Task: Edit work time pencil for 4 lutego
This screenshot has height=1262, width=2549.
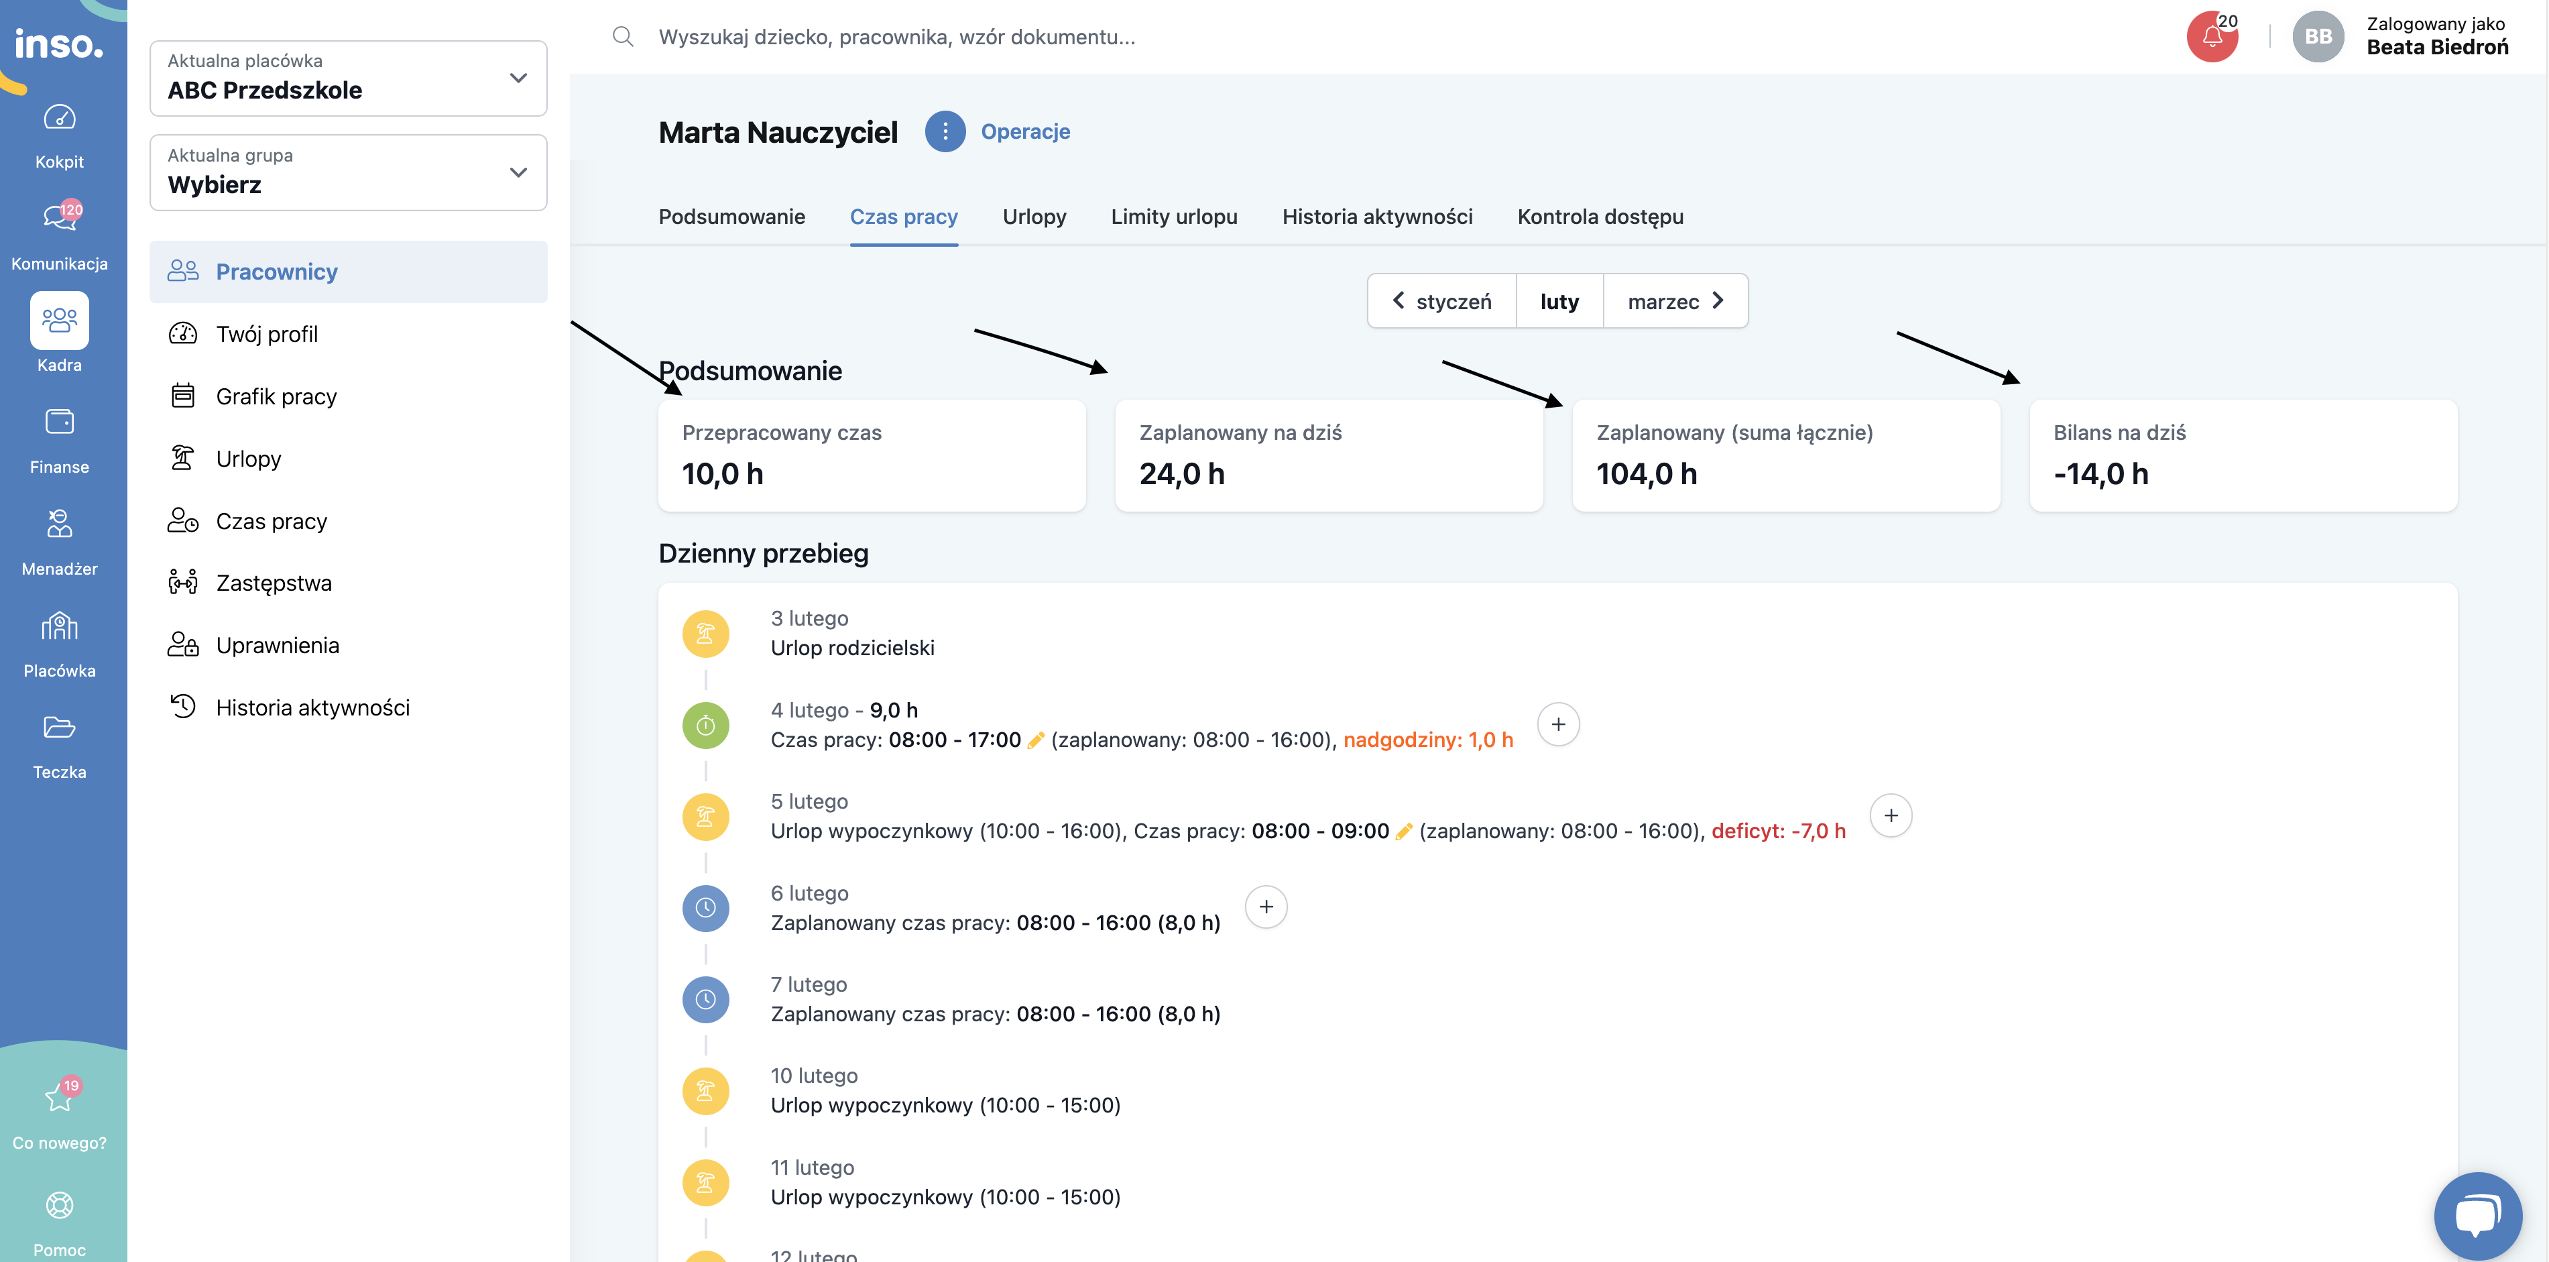Action: (x=1035, y=740)
